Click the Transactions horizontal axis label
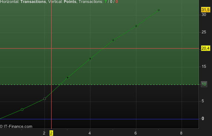 pyautogui.click(x=33, y=2)
